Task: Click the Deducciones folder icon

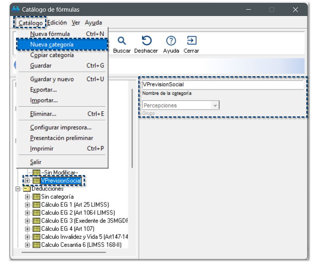Action: coord(27,189)
